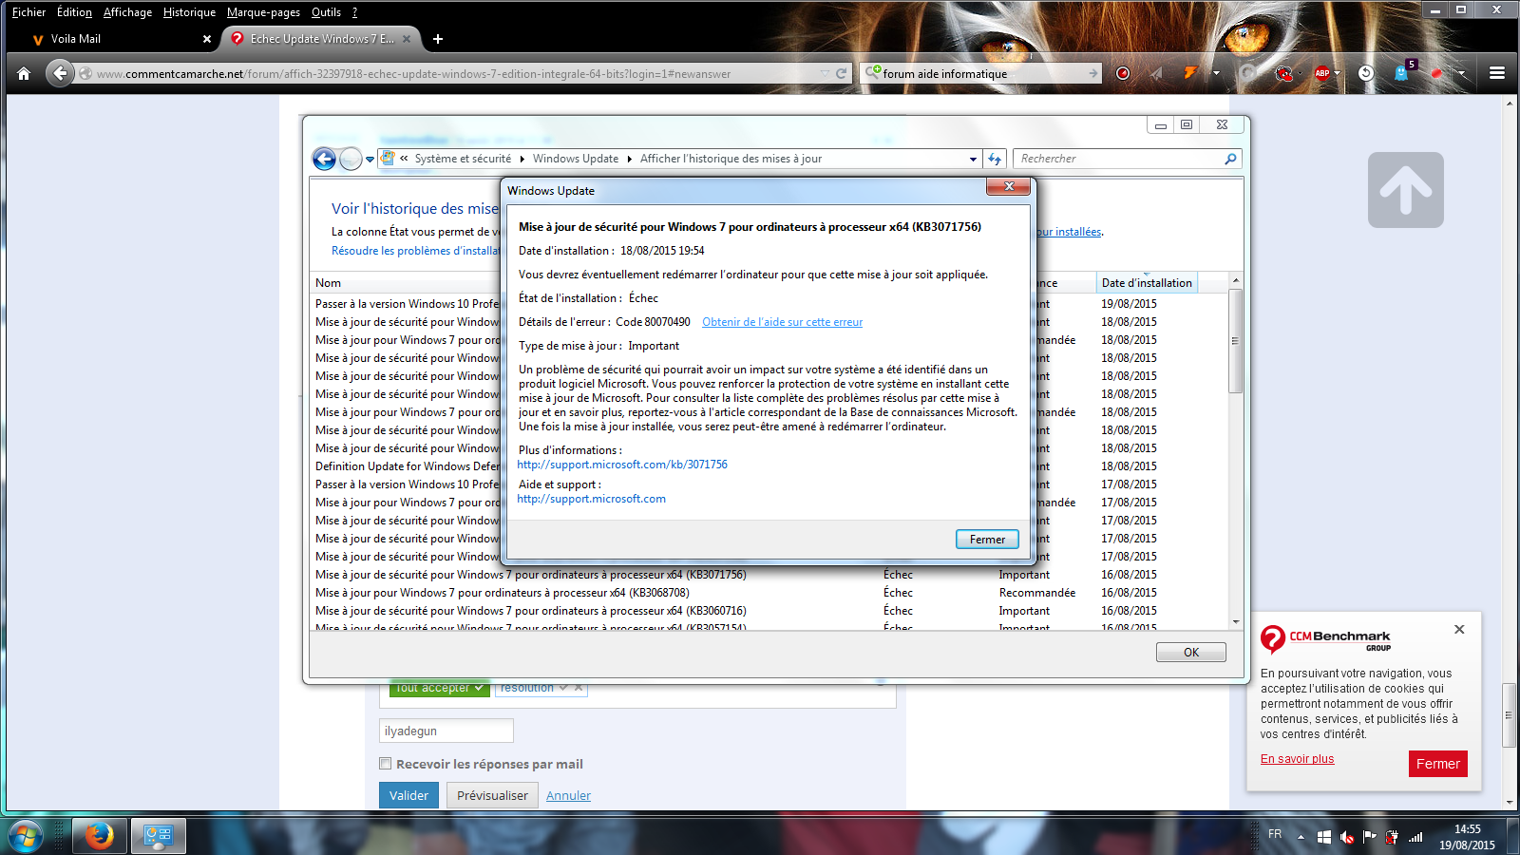
Task: Open the Ghostery ghost icon
Action: (1401, 73)
